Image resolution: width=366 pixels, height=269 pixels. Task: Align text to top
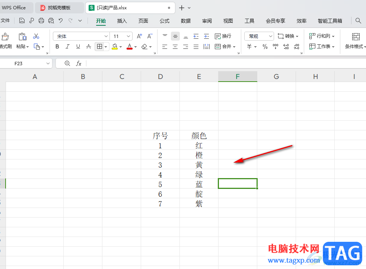tap(165, 36)
